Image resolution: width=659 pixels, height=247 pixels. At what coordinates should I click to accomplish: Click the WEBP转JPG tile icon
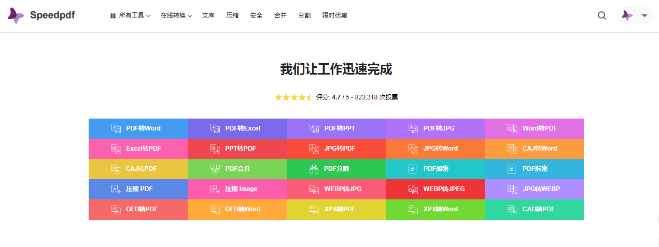pyautogui.click(x=314, y=189)
